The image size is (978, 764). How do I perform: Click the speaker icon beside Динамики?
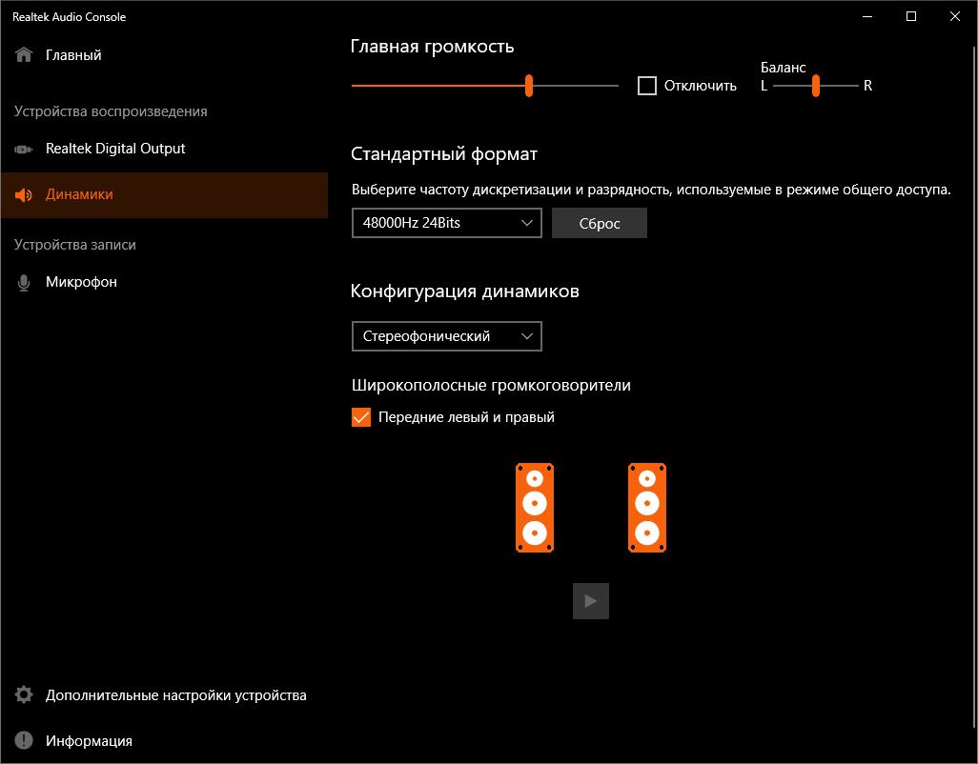click(24, 195)
